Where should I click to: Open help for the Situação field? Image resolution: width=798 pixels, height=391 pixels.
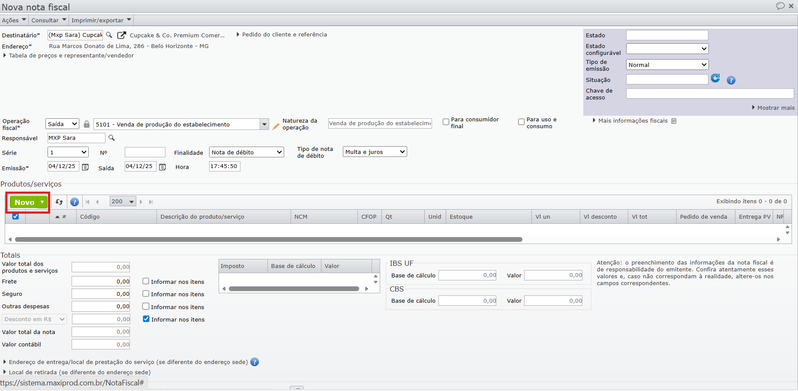[731, 80]
